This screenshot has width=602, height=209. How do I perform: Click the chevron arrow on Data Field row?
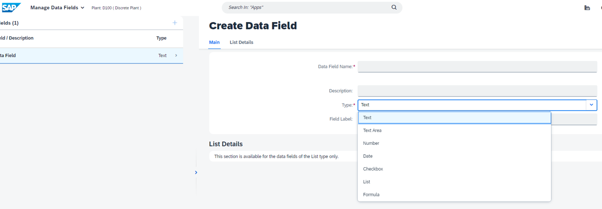176,55
